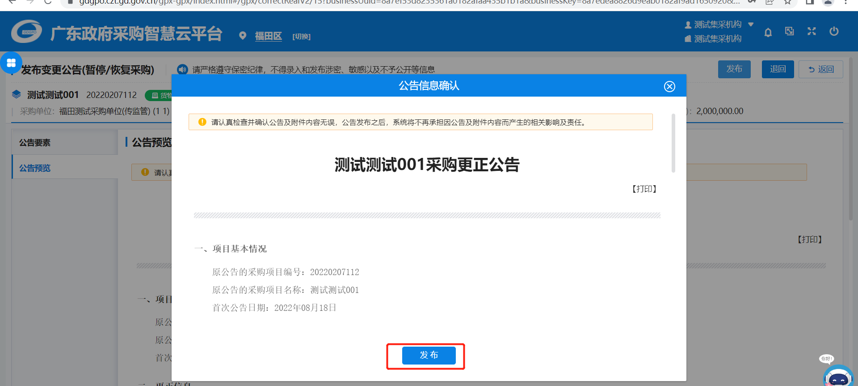
Task: Open the notification bell icon
Action: 768,32
